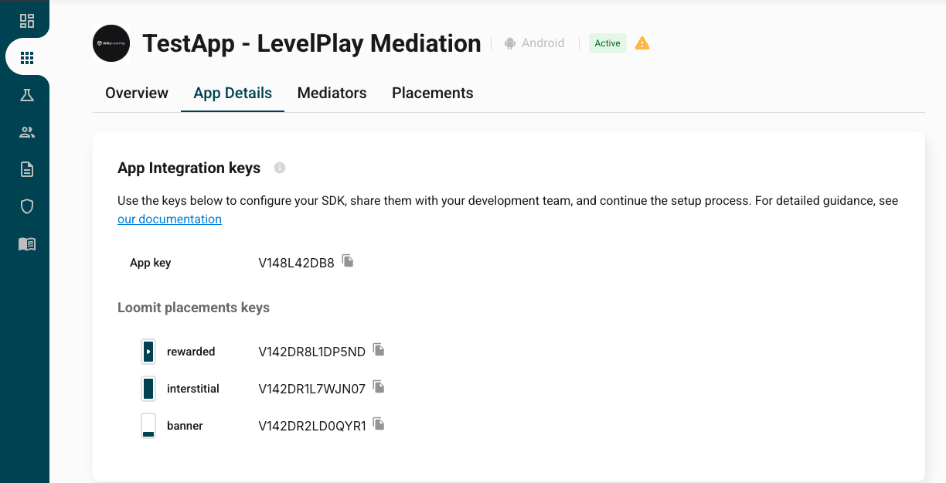Click the 'App Integration keys' heading
This screenshot has width=946, height=483.
pos(189,168)
